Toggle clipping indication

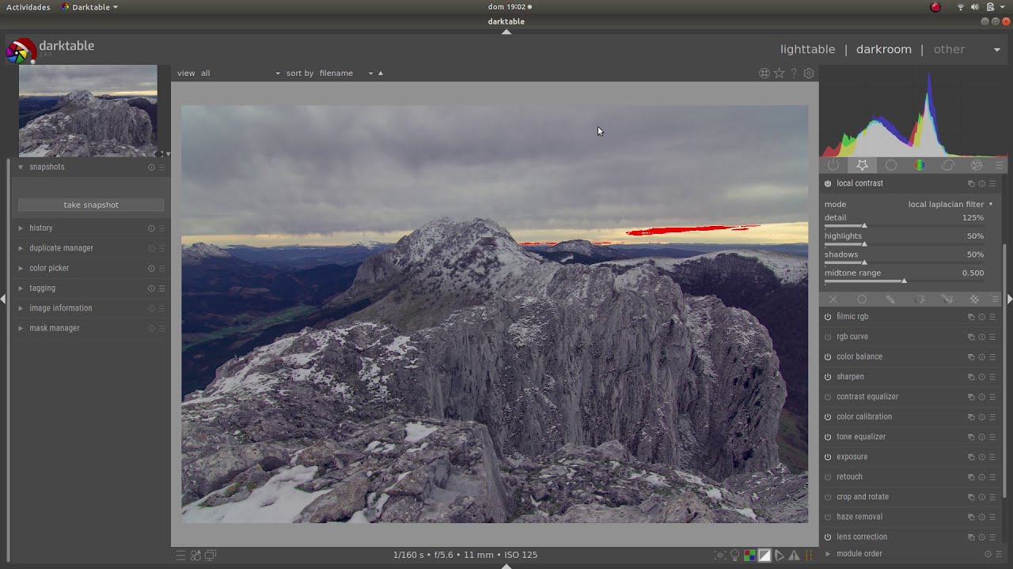(x=764, y=556)
